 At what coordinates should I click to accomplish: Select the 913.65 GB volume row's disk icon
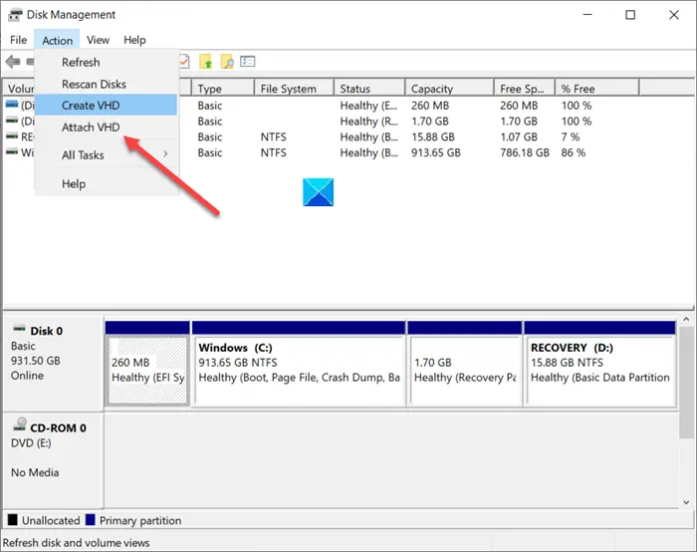point(12,152)
